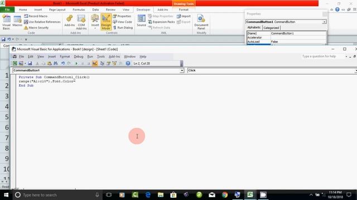
Task: Open VBA Tools menu
Action: pyautogui.click(x=101, y=57)
